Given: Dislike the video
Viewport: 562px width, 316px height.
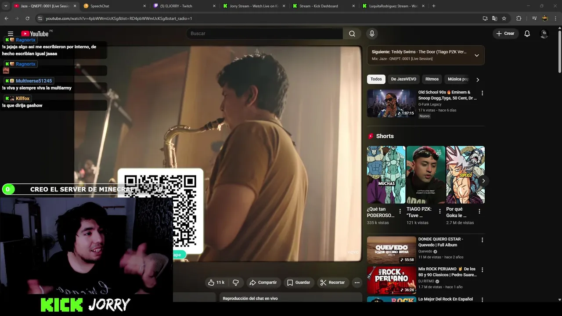Looking at the screenshot, I should tap(236, 283).
